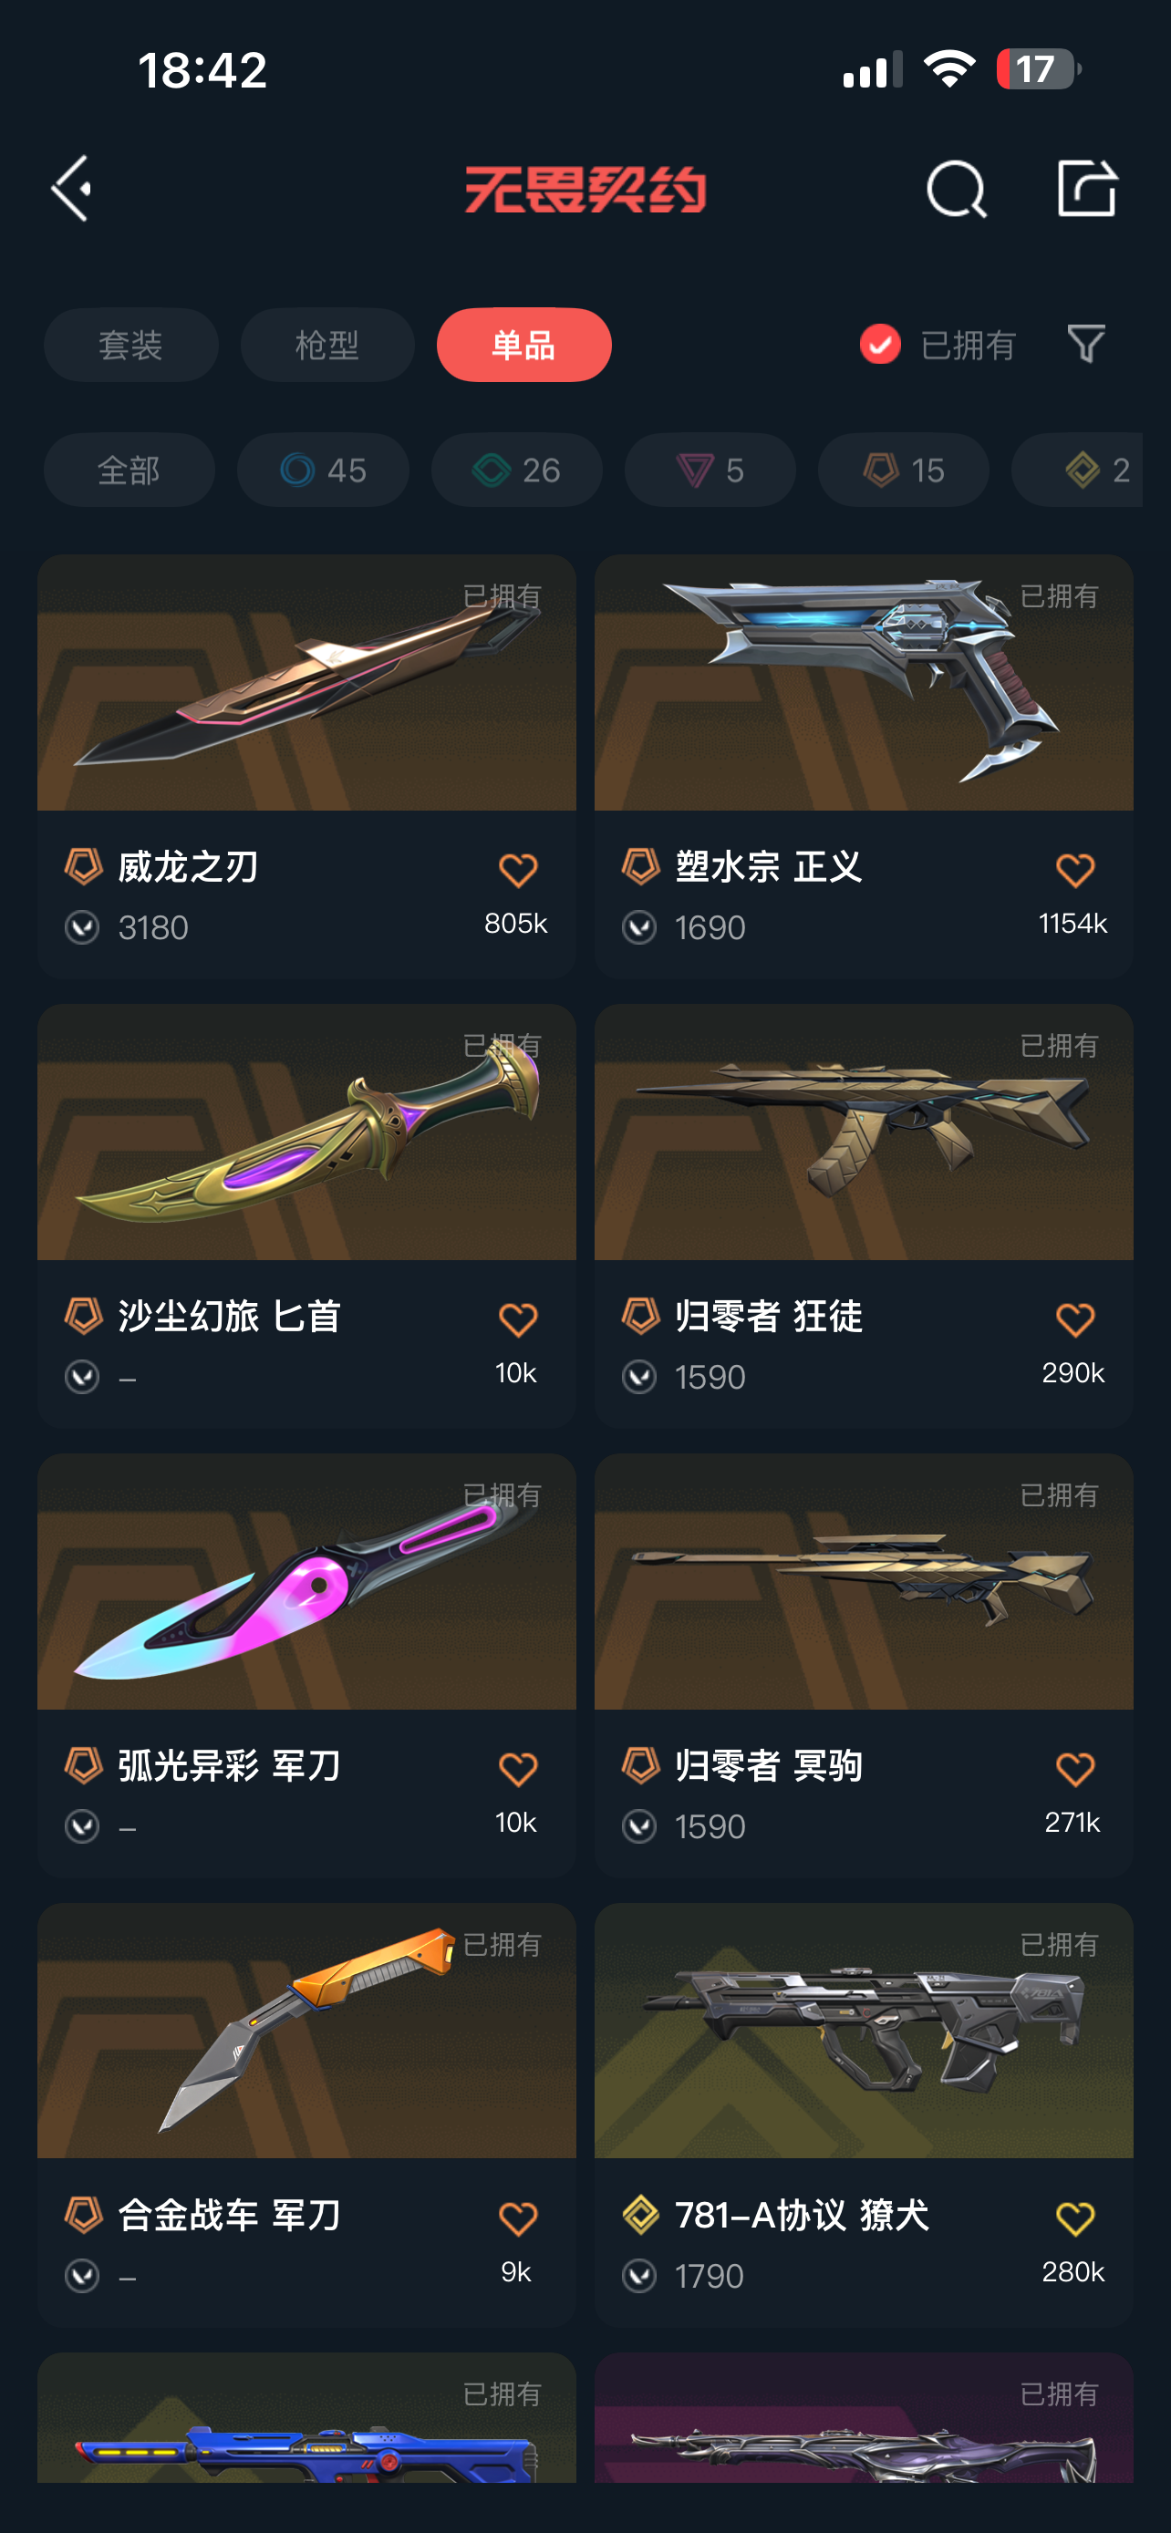1171x2533 pixels.
Task: Switch to the 套装 tab
Action: tap(130, 346)
